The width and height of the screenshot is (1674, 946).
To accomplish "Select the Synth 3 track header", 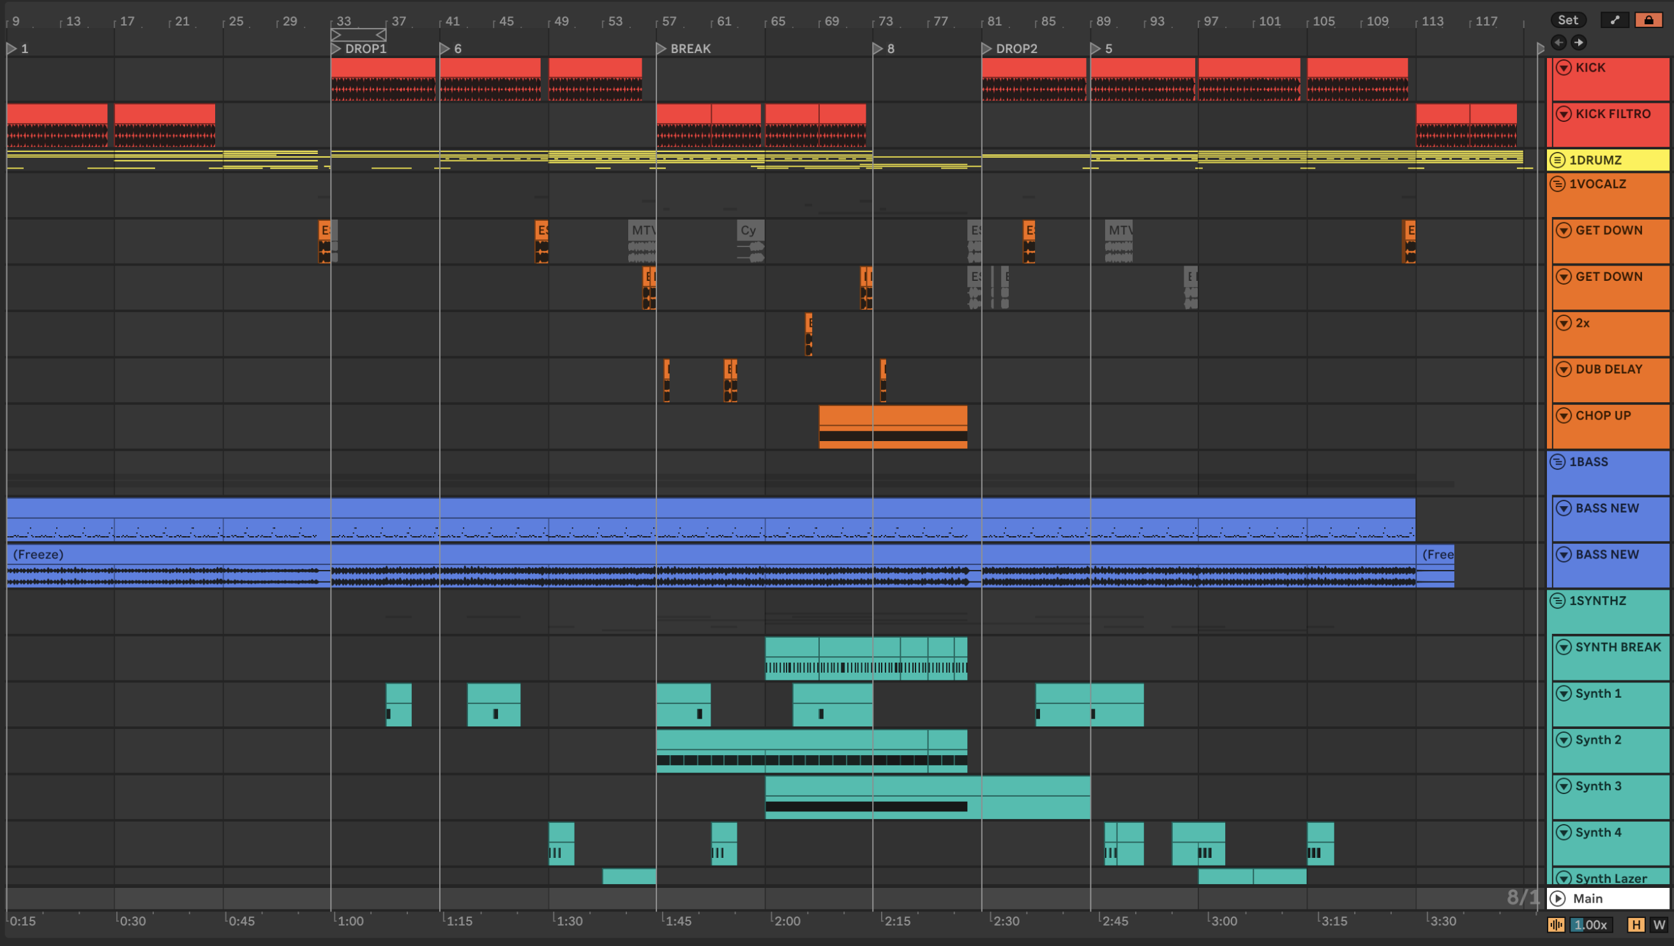I will [x=1598, y=786].
